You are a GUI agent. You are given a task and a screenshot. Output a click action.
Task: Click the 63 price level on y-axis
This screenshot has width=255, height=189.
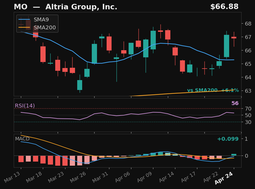248,91
